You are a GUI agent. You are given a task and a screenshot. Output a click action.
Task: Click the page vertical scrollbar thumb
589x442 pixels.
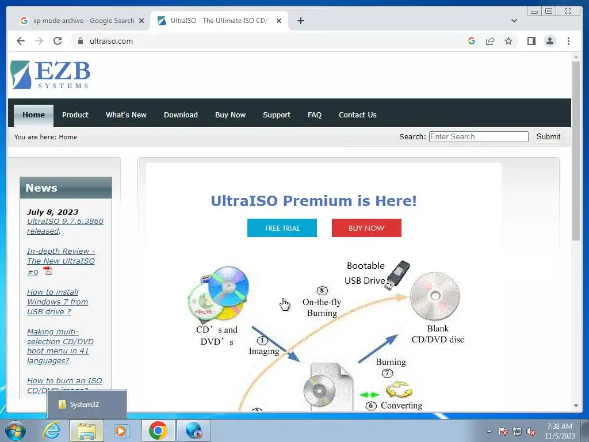pyautogui.click(x=575, y=150)
